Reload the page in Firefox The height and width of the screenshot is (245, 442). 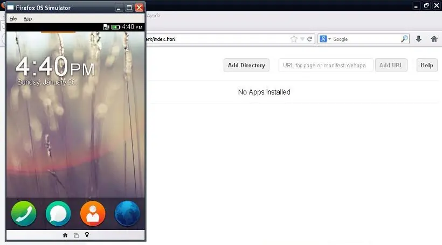[309, 39]
